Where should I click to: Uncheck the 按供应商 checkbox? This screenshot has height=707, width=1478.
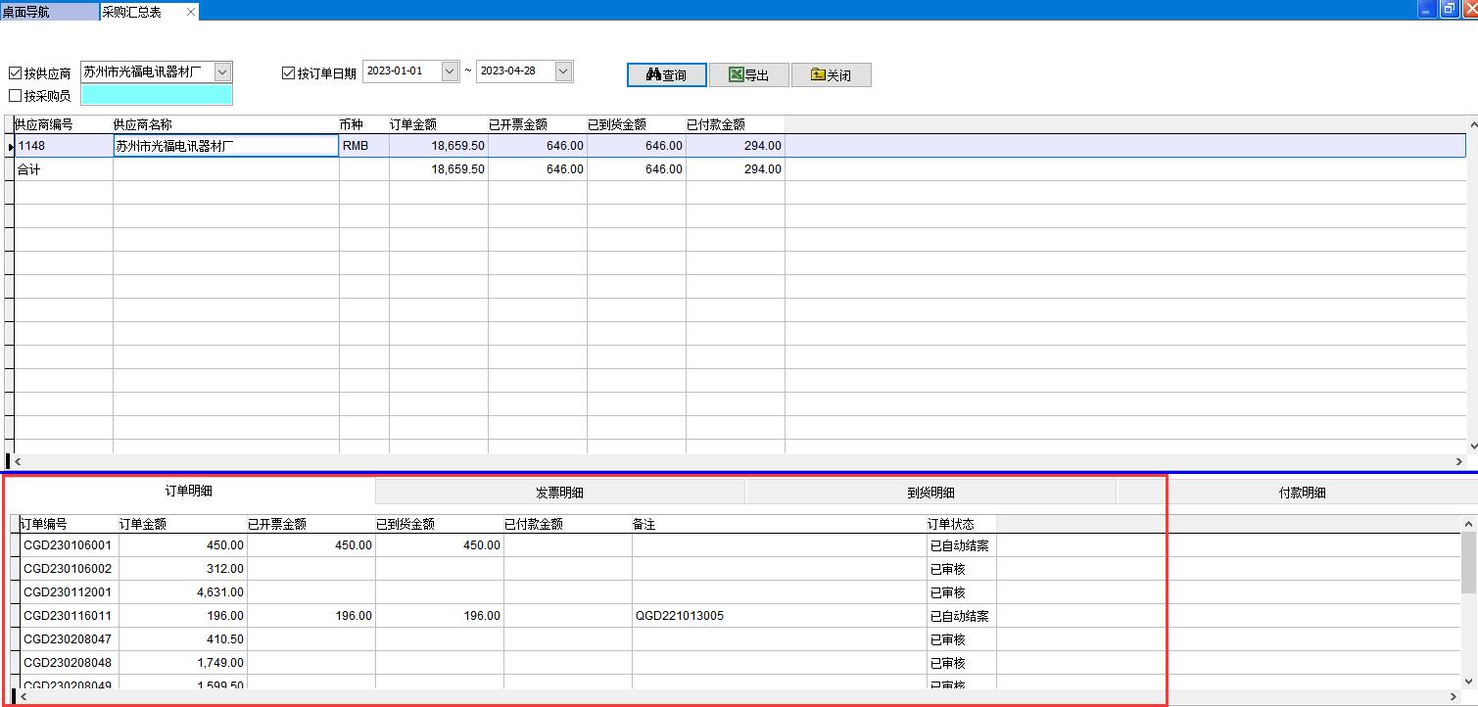click(15, 73)
